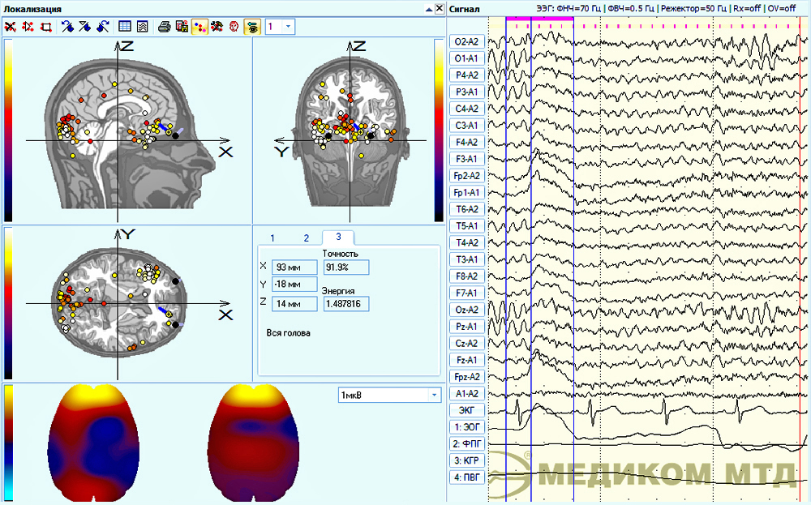Click the F3-A1 channel button
This screenshot has height=505, width=811.
click(x=467, y=159)
